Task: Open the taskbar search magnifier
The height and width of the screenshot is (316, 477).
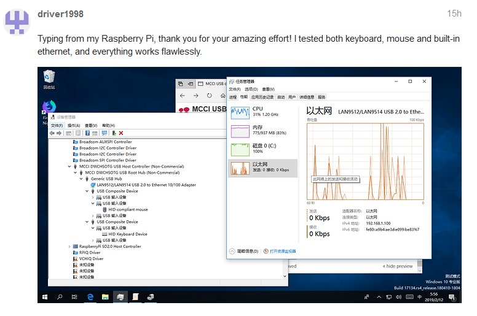Action: 60,297
